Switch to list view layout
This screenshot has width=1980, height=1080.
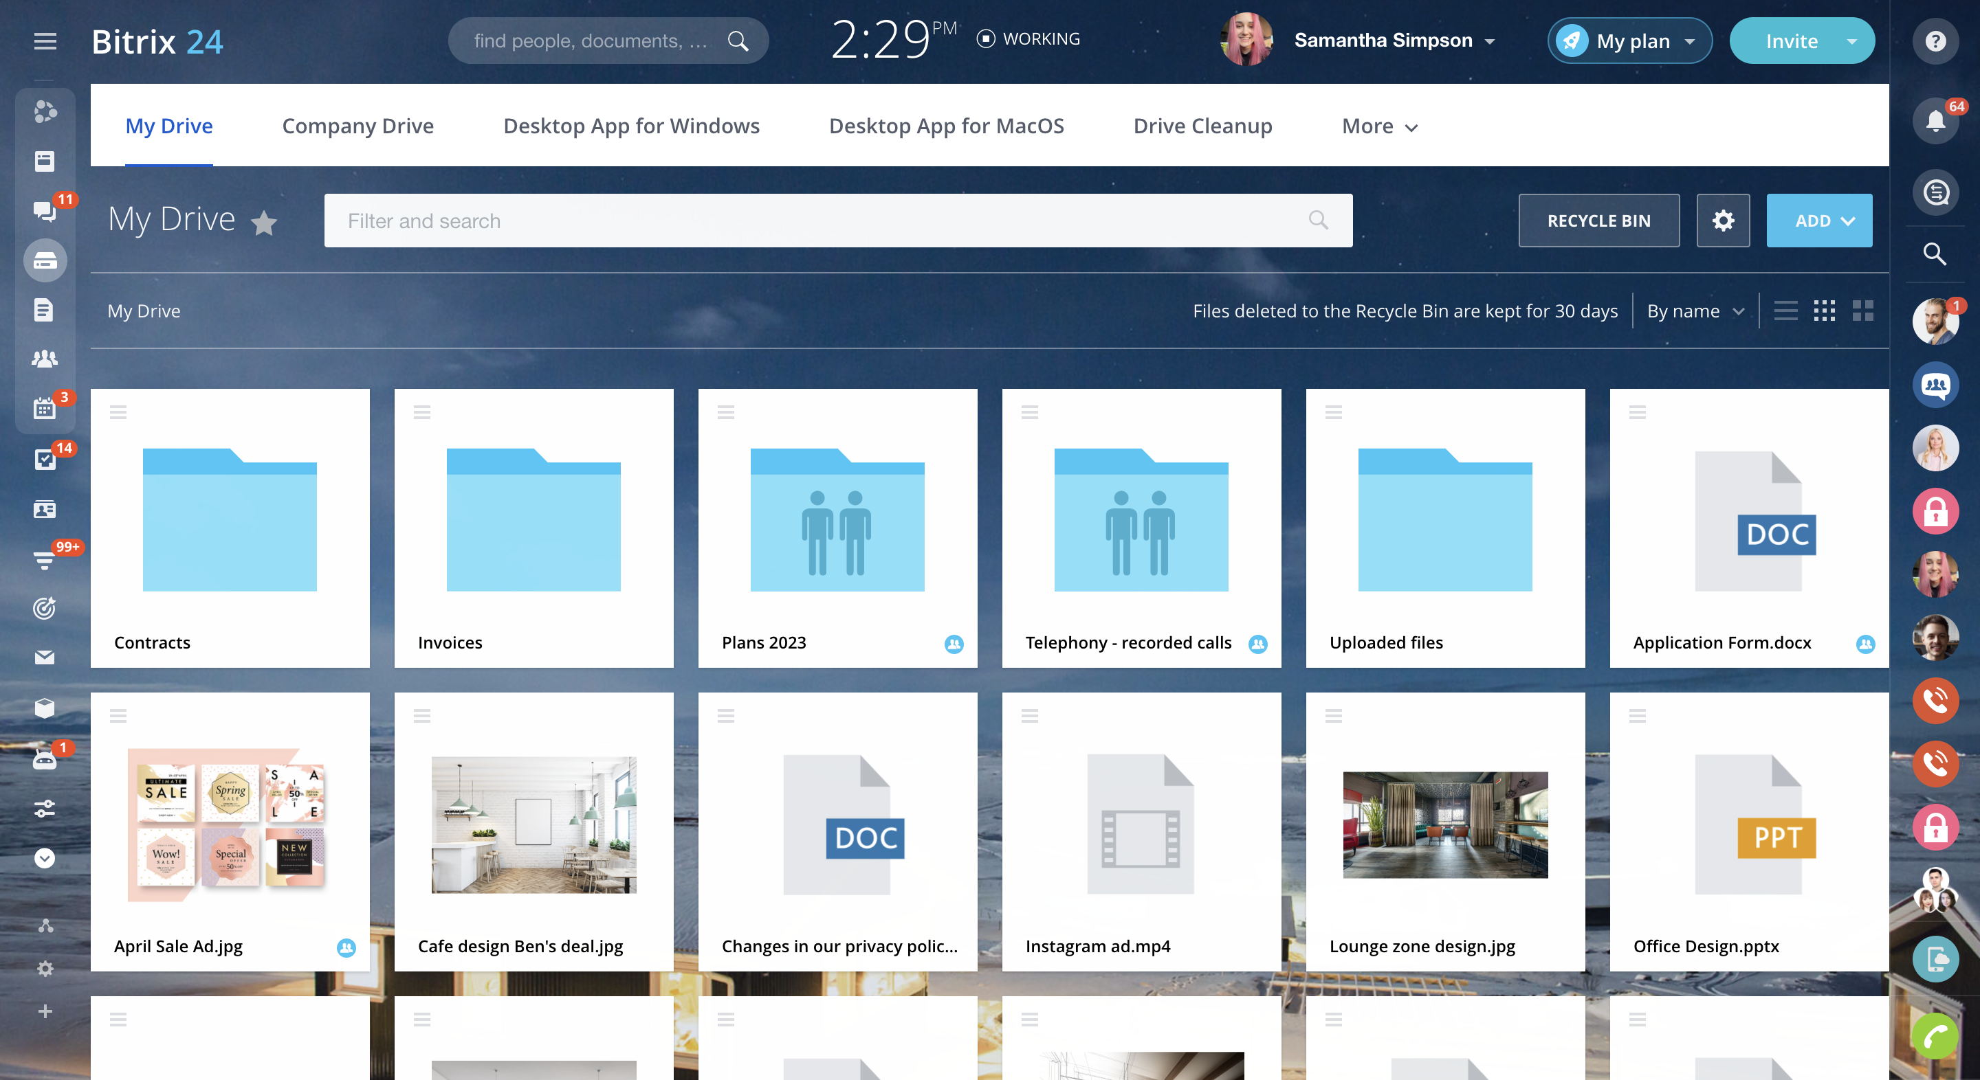1785,311
